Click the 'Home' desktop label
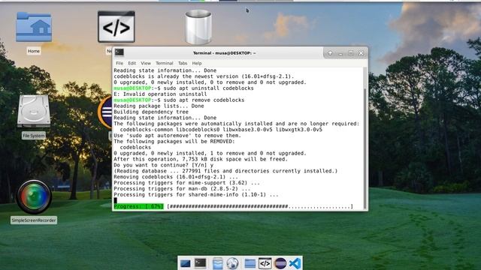The height and width of the screenshot is (270, 481). tap(33, 51)
